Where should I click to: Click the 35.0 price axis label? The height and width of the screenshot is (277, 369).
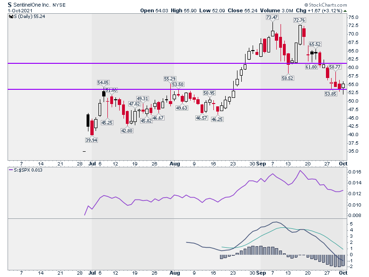353,151
